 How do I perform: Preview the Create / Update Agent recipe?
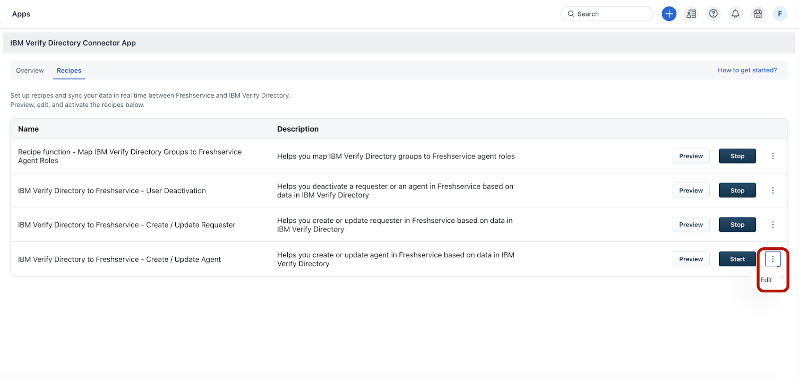click(691, 259)
